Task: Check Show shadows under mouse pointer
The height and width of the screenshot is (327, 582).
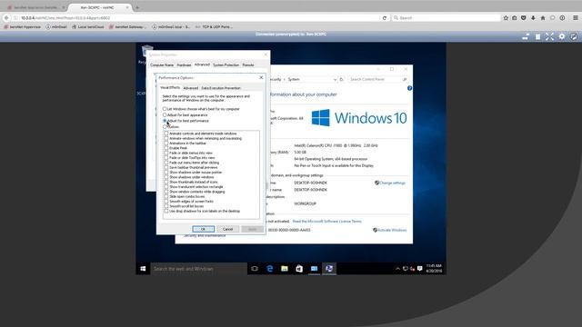Action: [166, 173]
